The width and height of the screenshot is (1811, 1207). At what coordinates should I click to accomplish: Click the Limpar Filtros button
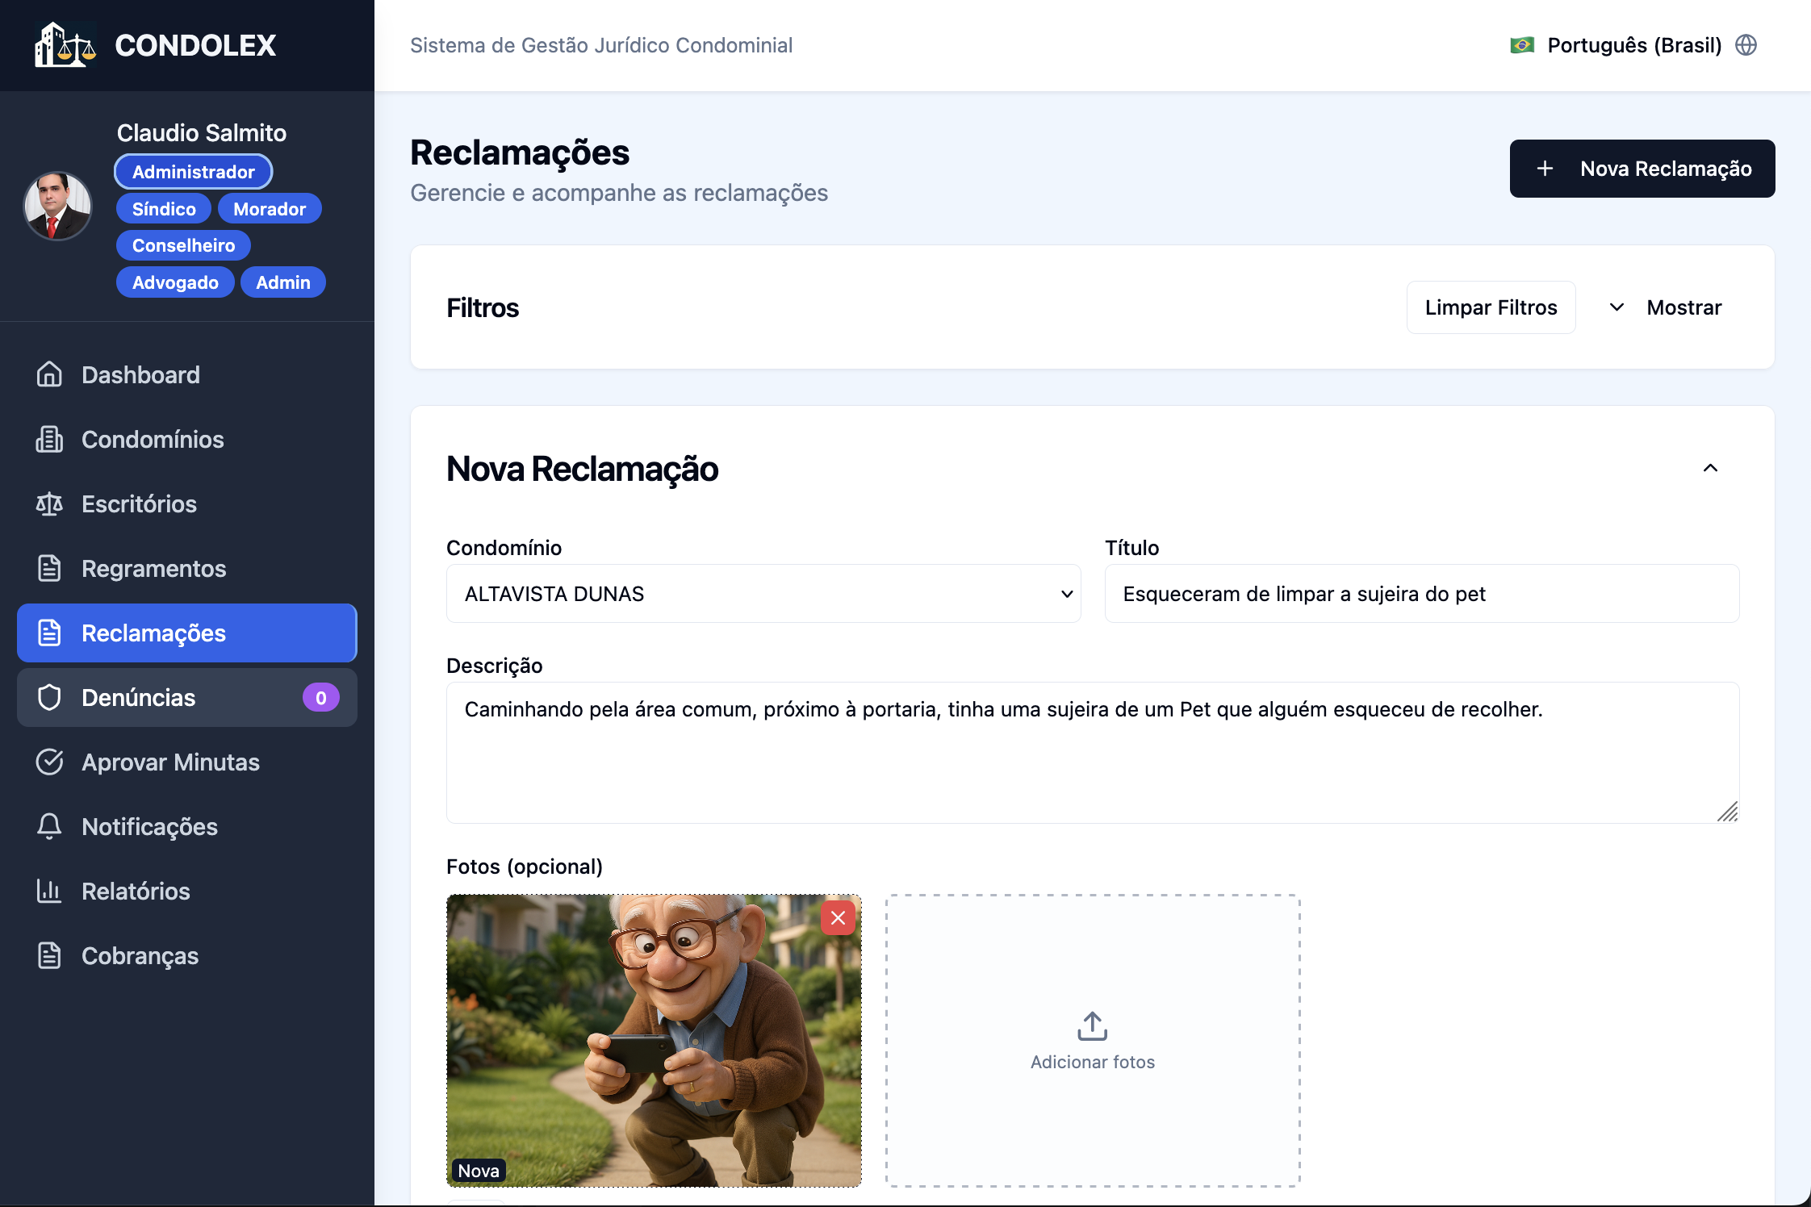pyautogui.click(x=1491, y=307)
